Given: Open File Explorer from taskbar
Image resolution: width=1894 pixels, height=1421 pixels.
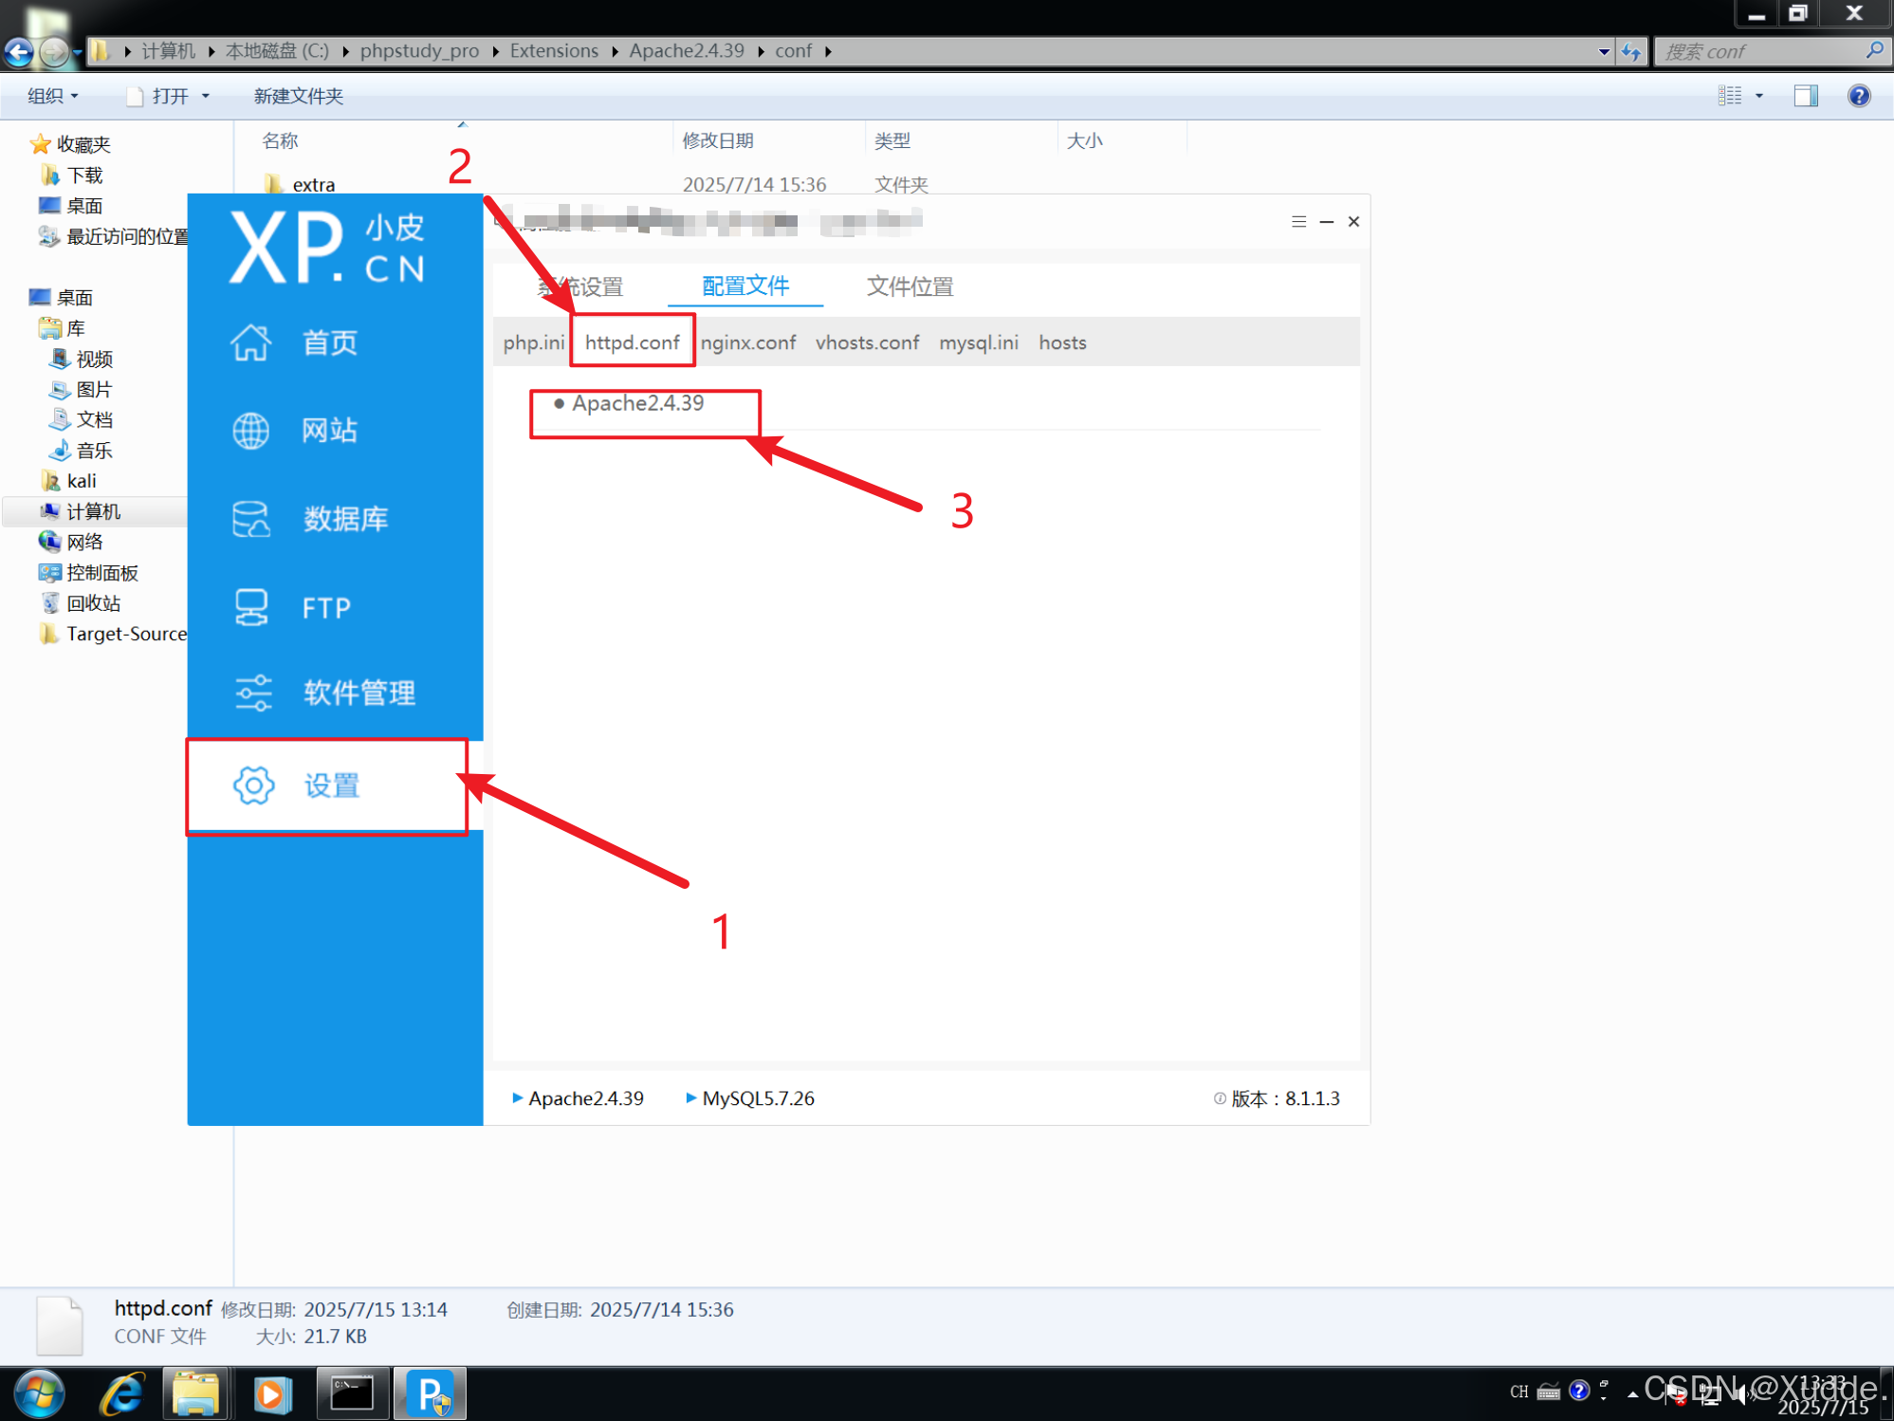Looking at the screenshot, I should (196, 1394).
